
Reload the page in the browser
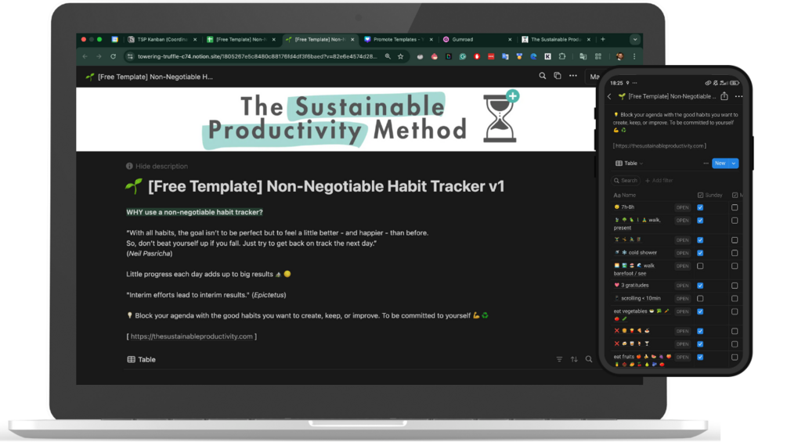tap(113, 56)
